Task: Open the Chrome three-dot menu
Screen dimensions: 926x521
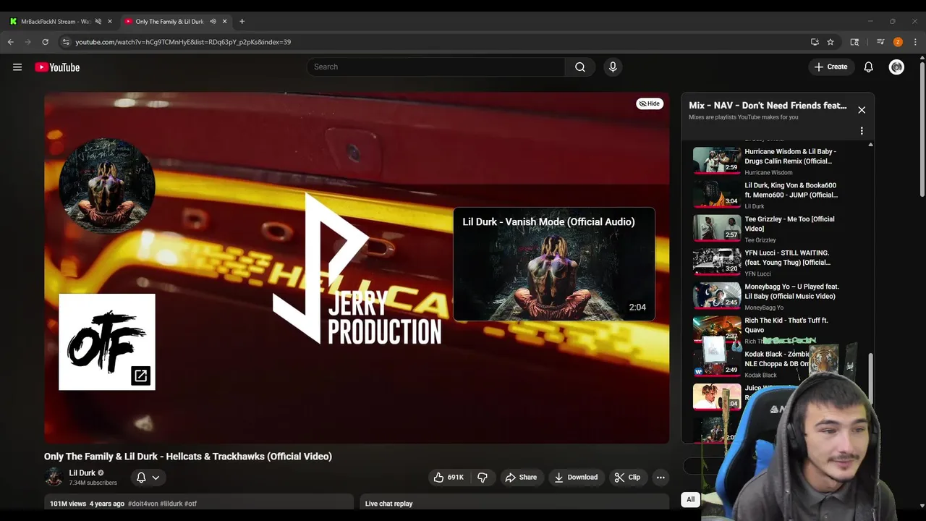Action: 915,42
